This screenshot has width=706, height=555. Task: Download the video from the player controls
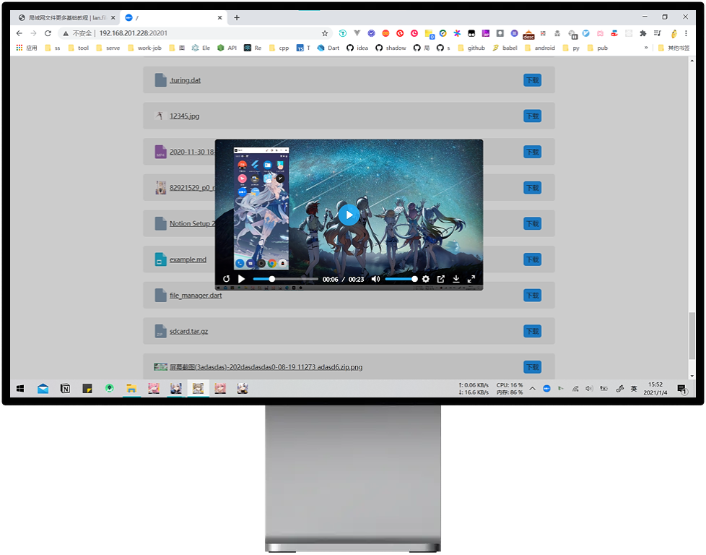[456, 279]
